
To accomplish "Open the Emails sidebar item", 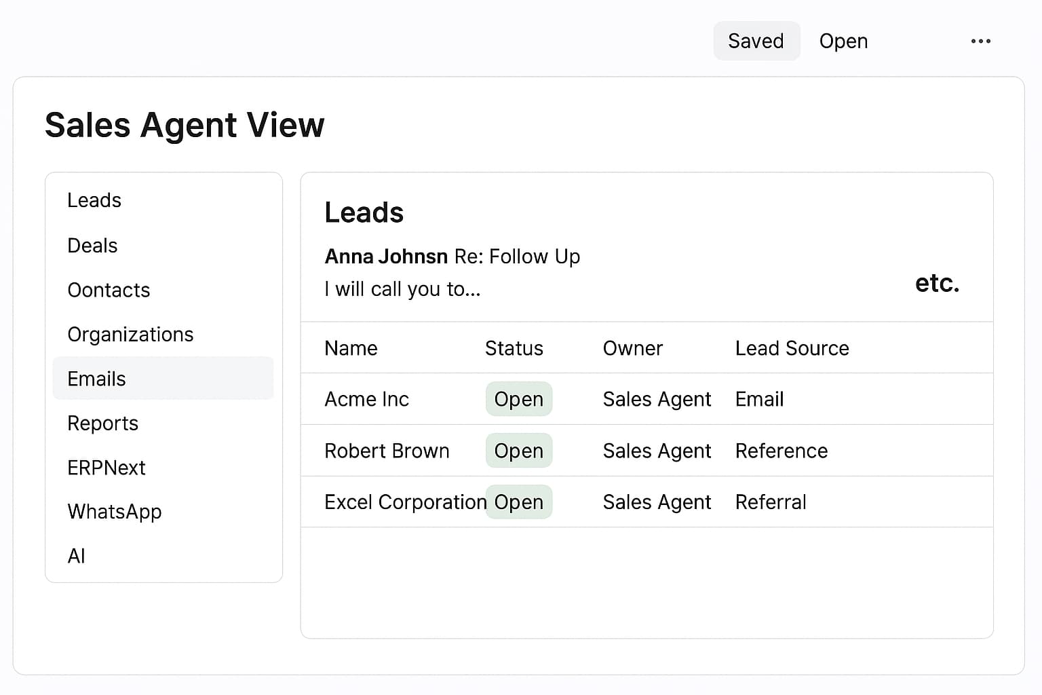I will (x=163, y=378).
